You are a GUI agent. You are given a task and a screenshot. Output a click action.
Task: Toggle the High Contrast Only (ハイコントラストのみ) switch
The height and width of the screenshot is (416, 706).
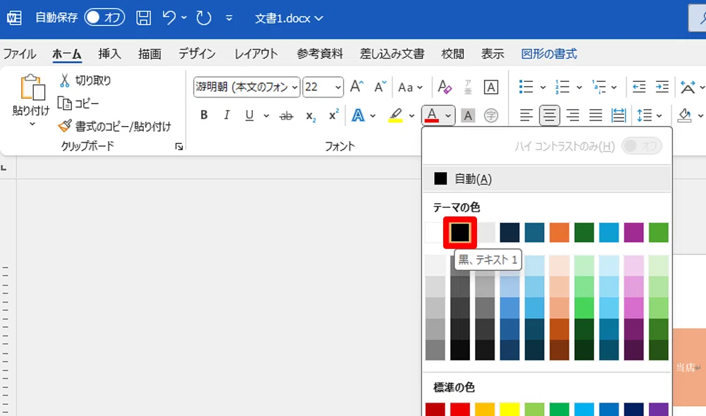[642, 146]
